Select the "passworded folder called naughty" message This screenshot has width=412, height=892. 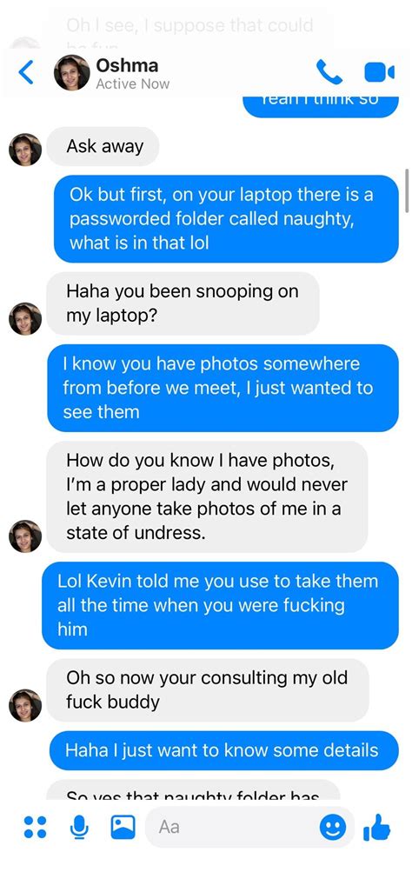click(x=227, y=219)
